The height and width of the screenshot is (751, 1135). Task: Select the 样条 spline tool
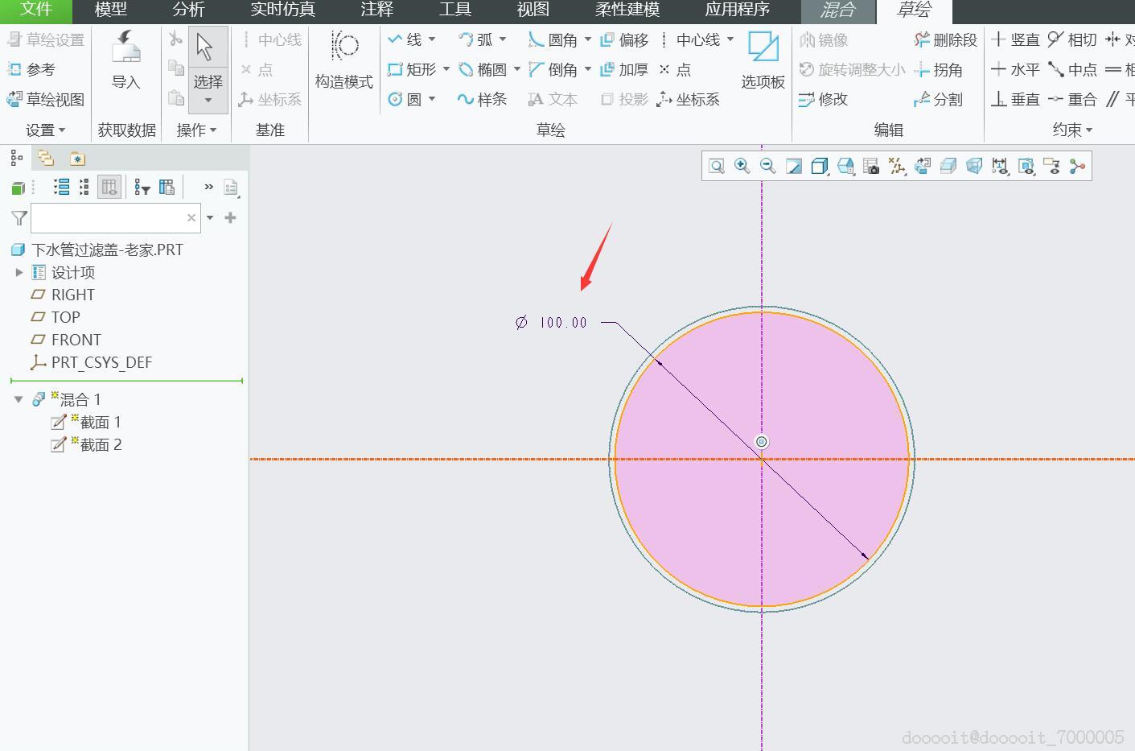[482, 99]
